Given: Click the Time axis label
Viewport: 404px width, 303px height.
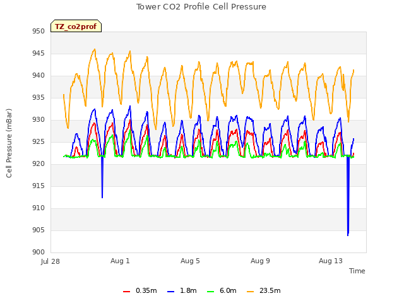Looking at the screenshot, I should (x=357, y=271).
